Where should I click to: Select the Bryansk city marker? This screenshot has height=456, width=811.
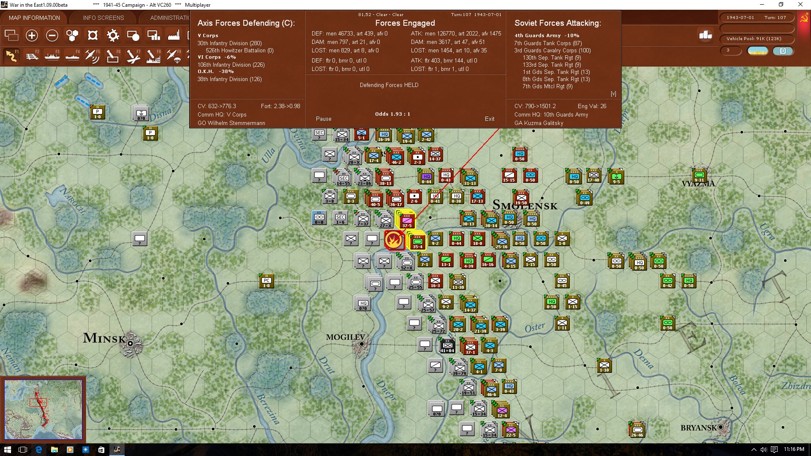coord(721,427)
